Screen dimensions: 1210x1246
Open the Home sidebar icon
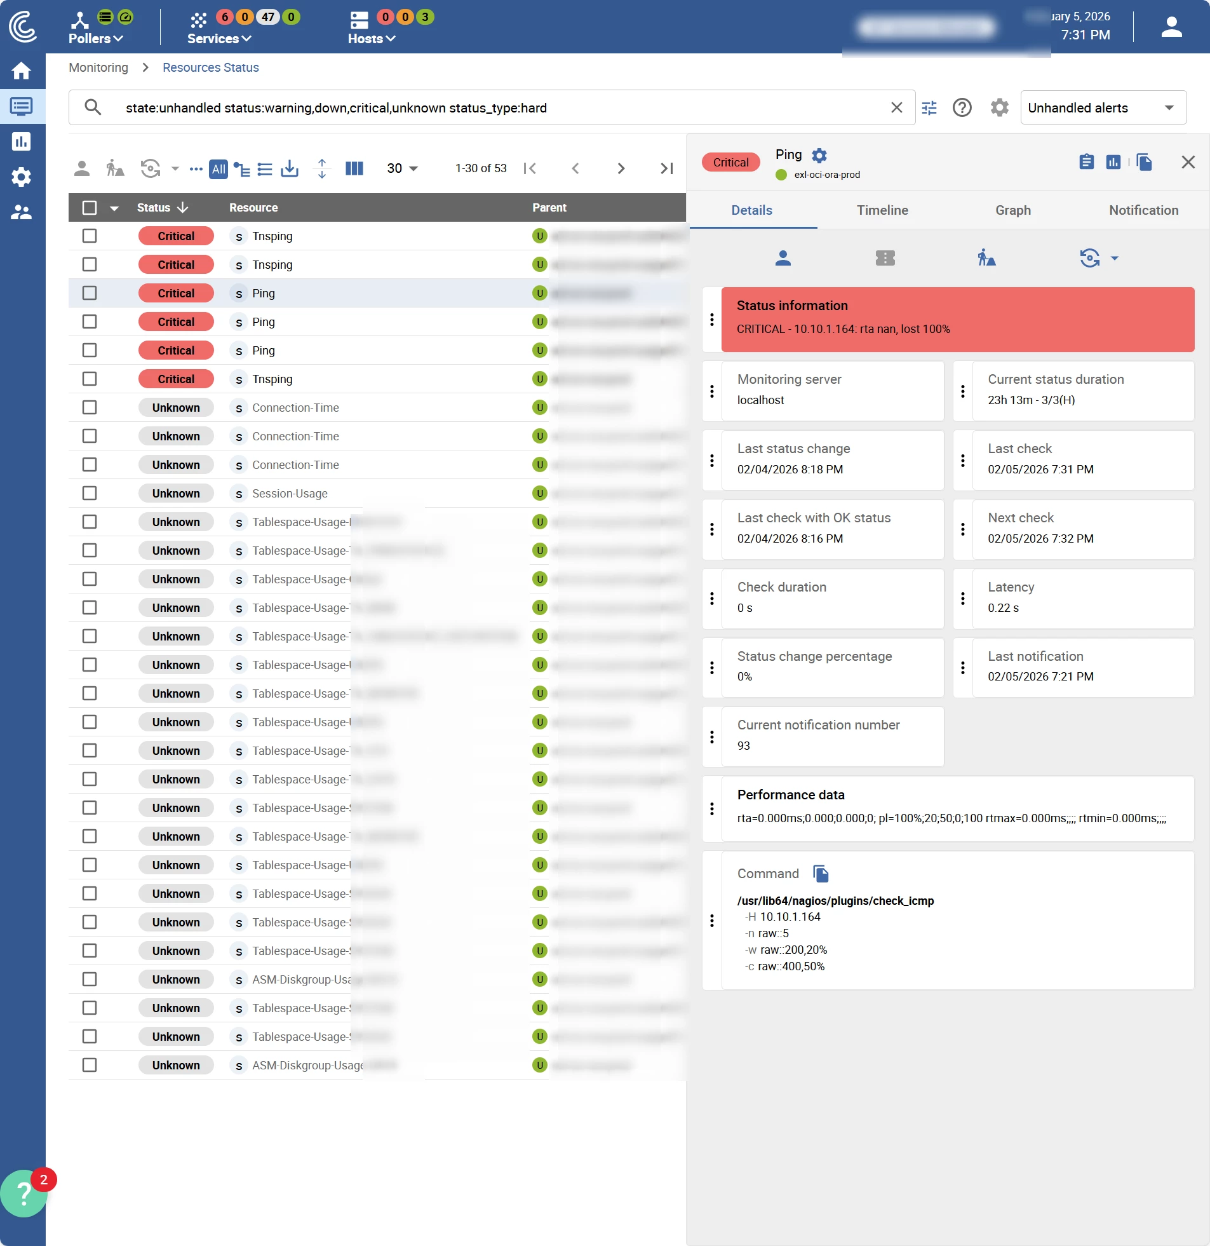(22, 71)
